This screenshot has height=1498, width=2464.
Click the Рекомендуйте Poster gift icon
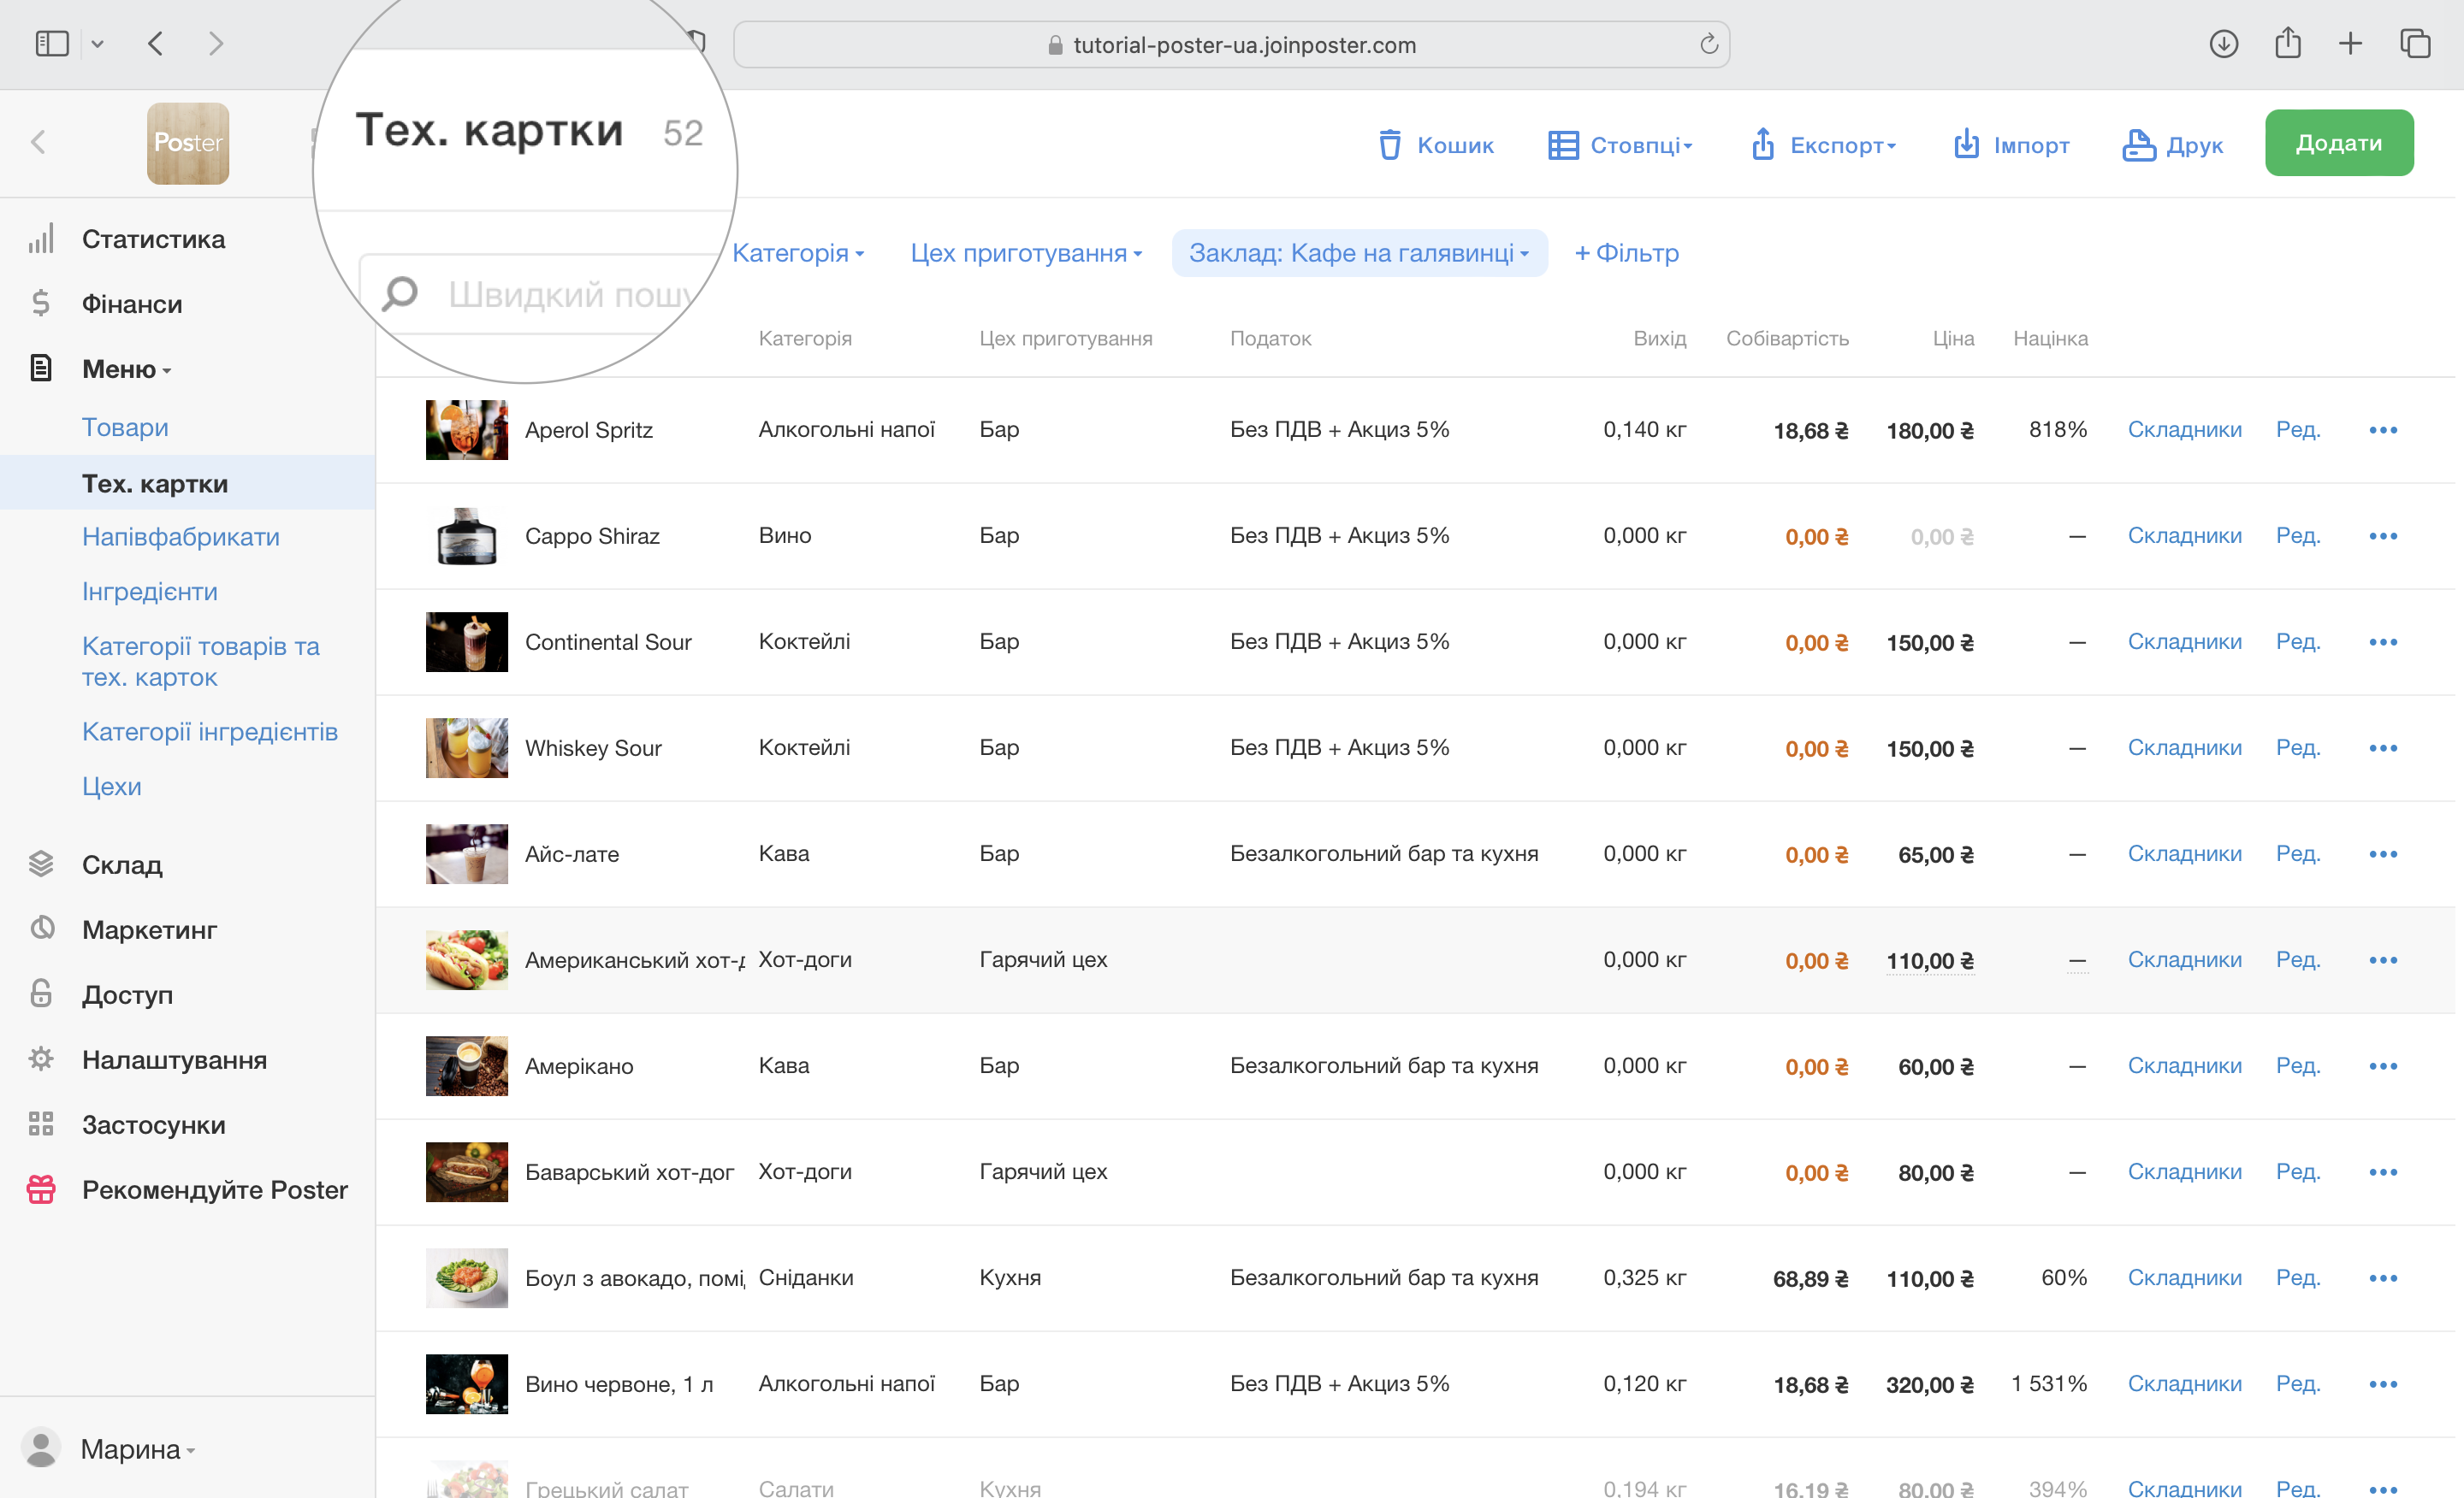41,1189
